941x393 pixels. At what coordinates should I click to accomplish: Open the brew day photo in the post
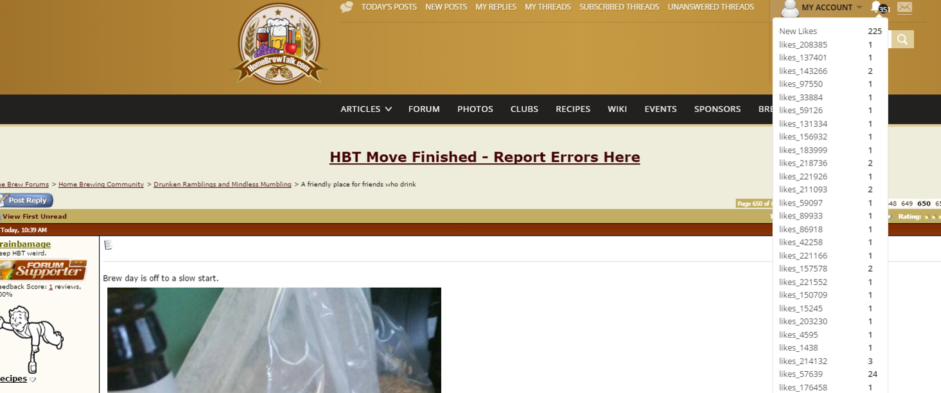coord(274,340)
